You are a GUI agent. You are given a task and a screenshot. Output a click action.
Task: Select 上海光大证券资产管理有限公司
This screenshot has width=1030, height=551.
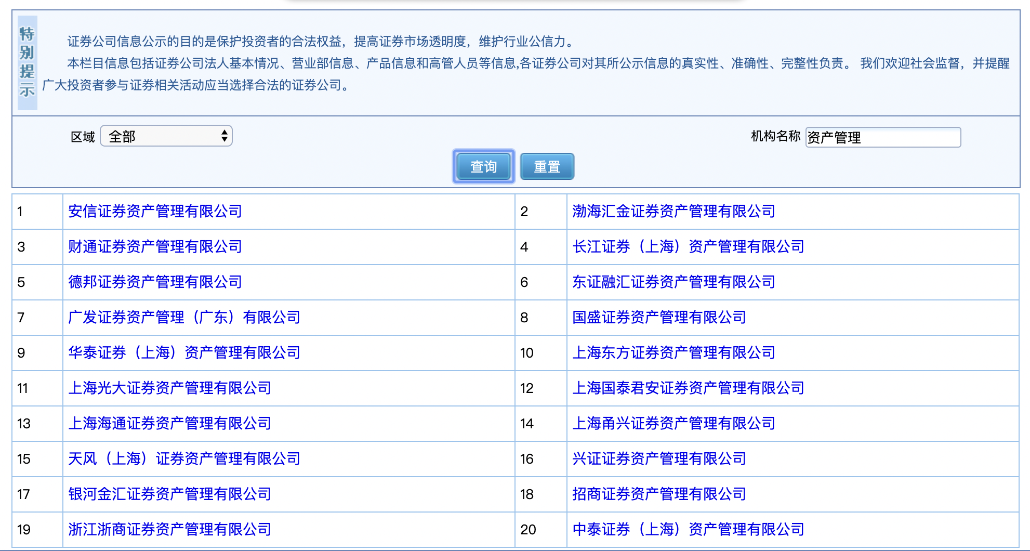169,388
